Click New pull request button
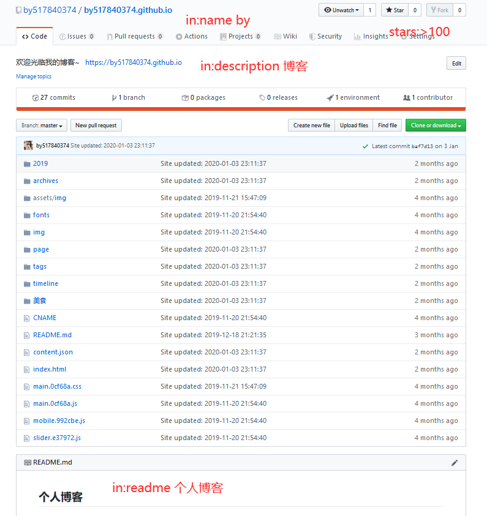487x516 pixels. [96, 125]
